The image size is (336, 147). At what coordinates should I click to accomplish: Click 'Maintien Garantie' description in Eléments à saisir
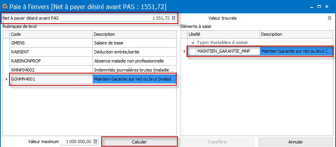pyautogui.click(x=296, y=51)
